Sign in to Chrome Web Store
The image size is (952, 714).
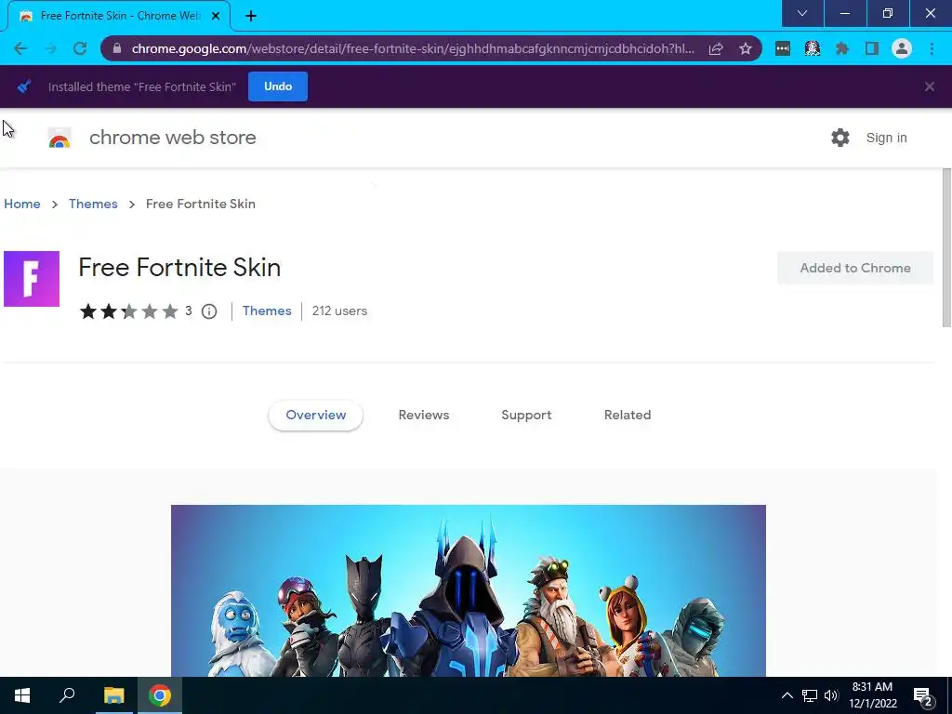(x=886, y=138)
